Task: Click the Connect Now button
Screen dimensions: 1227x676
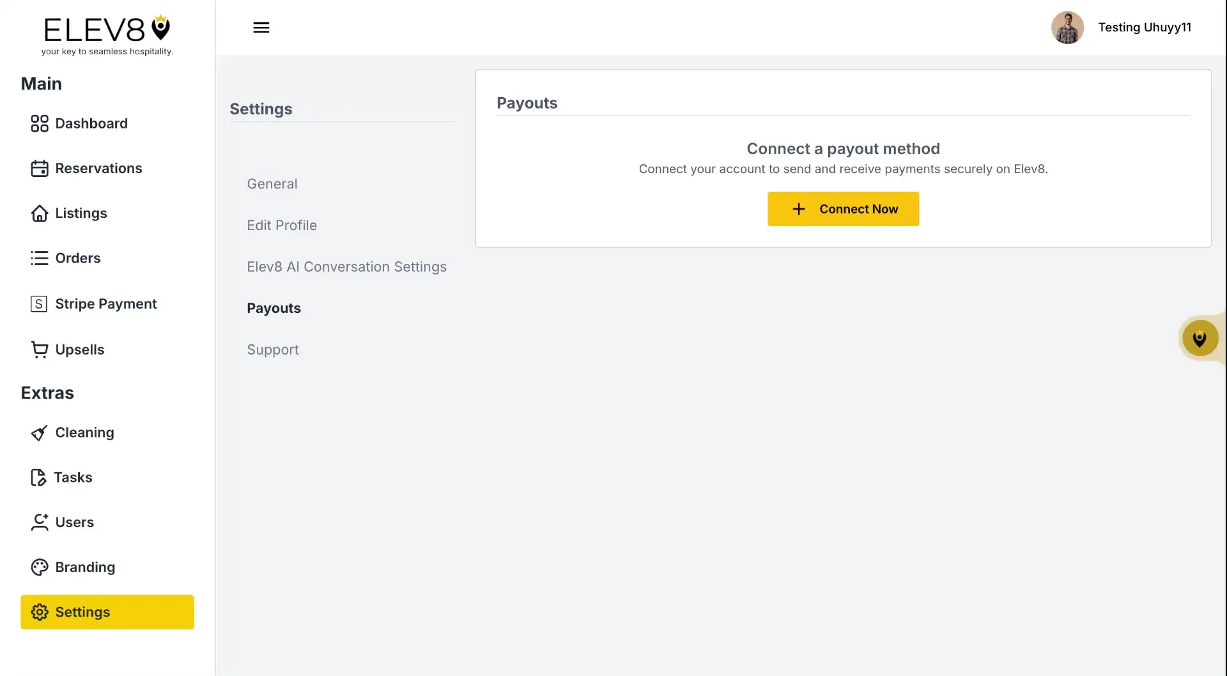Action: point(842,209)
